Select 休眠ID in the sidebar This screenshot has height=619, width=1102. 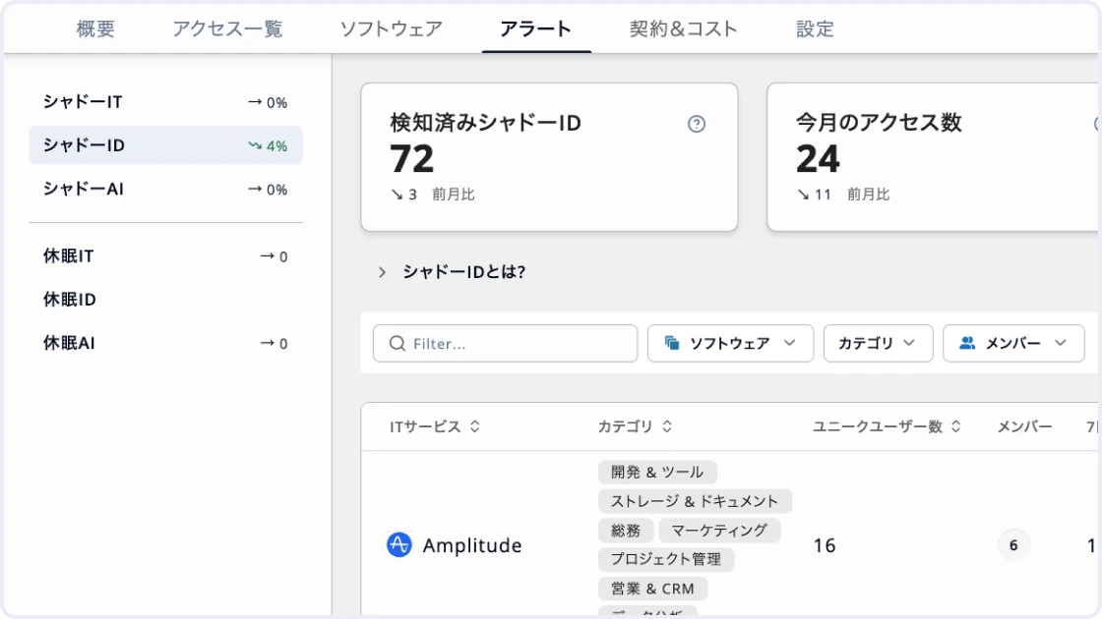tap(166, 300)
